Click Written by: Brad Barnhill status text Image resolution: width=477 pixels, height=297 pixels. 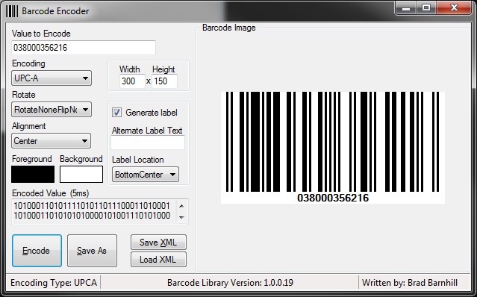pos(410,283)
